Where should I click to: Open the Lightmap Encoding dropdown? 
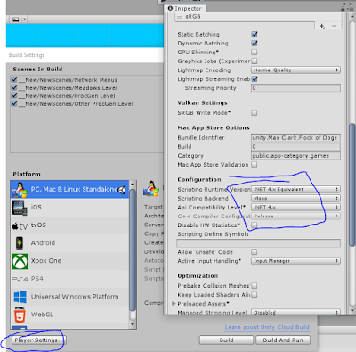pos(295,70)
